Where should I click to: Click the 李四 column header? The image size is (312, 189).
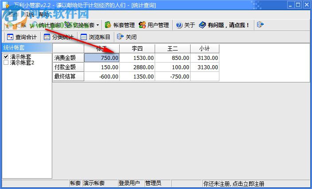tap(137, 49)
